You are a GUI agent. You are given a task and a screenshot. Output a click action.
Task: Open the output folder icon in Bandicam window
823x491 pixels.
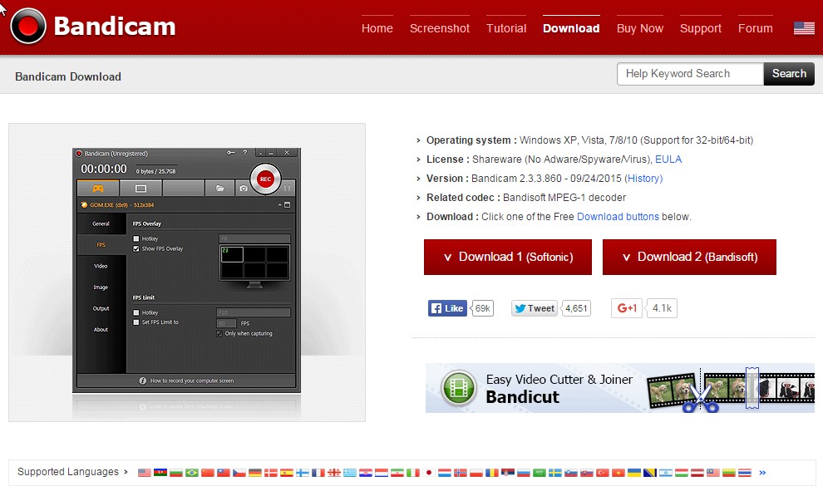click(220, 188)
